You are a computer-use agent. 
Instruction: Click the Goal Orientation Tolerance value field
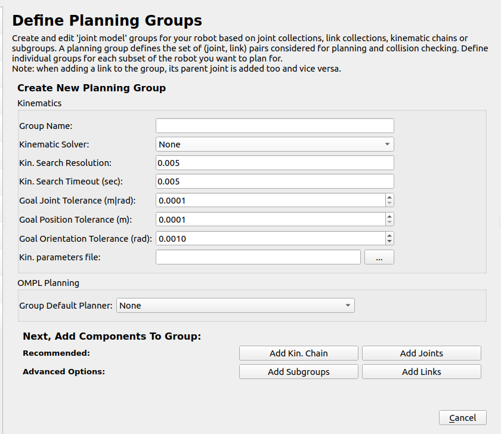pos(270,239)
